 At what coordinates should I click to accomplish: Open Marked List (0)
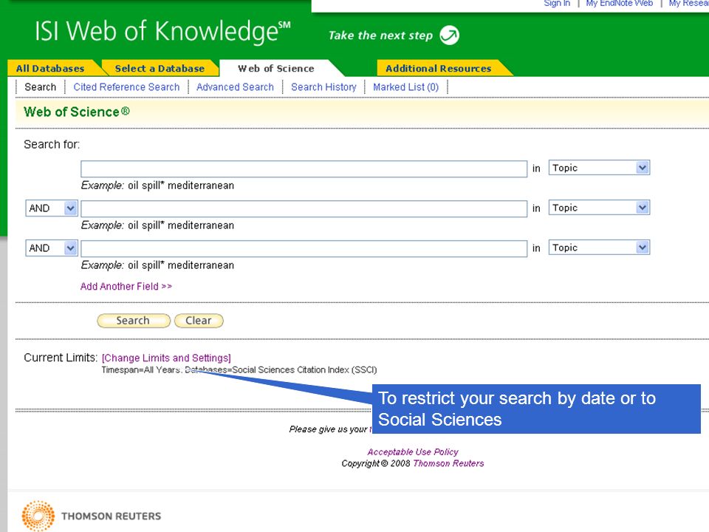pos(405,87)
